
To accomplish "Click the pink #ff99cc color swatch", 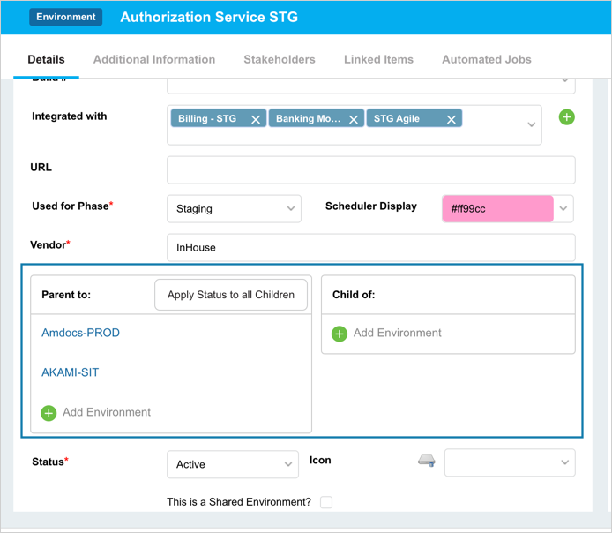I will point(497,209).
